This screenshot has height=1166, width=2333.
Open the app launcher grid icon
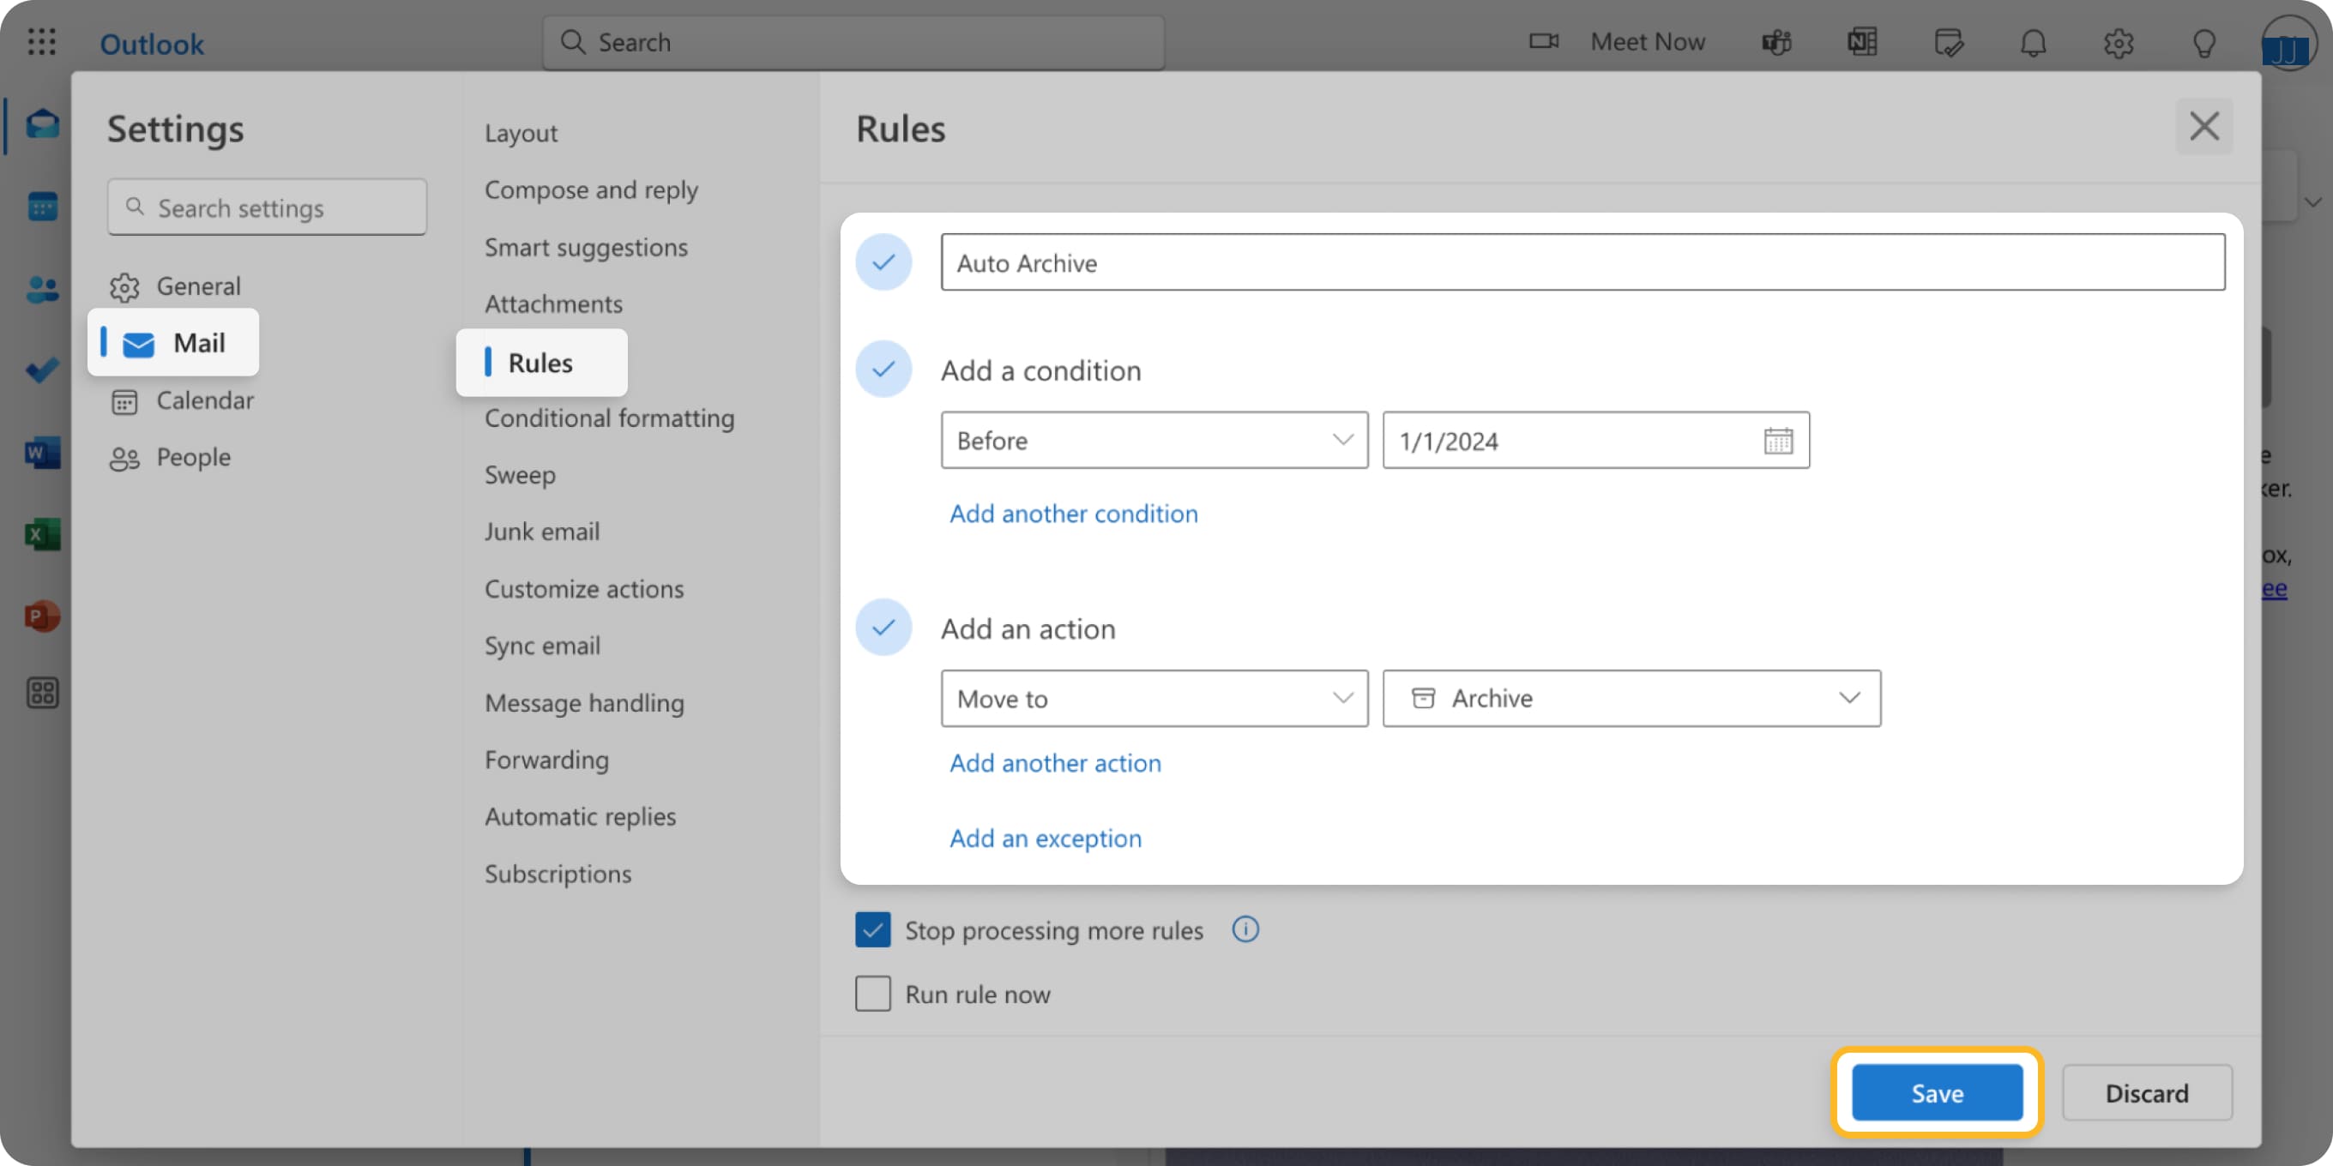pyautogui.click(x=42, y=42)
